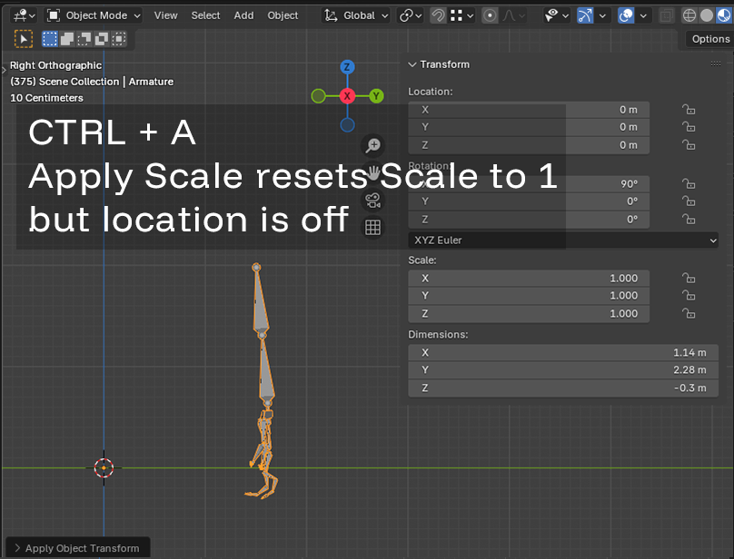Lock the Scale Z value
The image size is (734, 559).
pos(689,313)
